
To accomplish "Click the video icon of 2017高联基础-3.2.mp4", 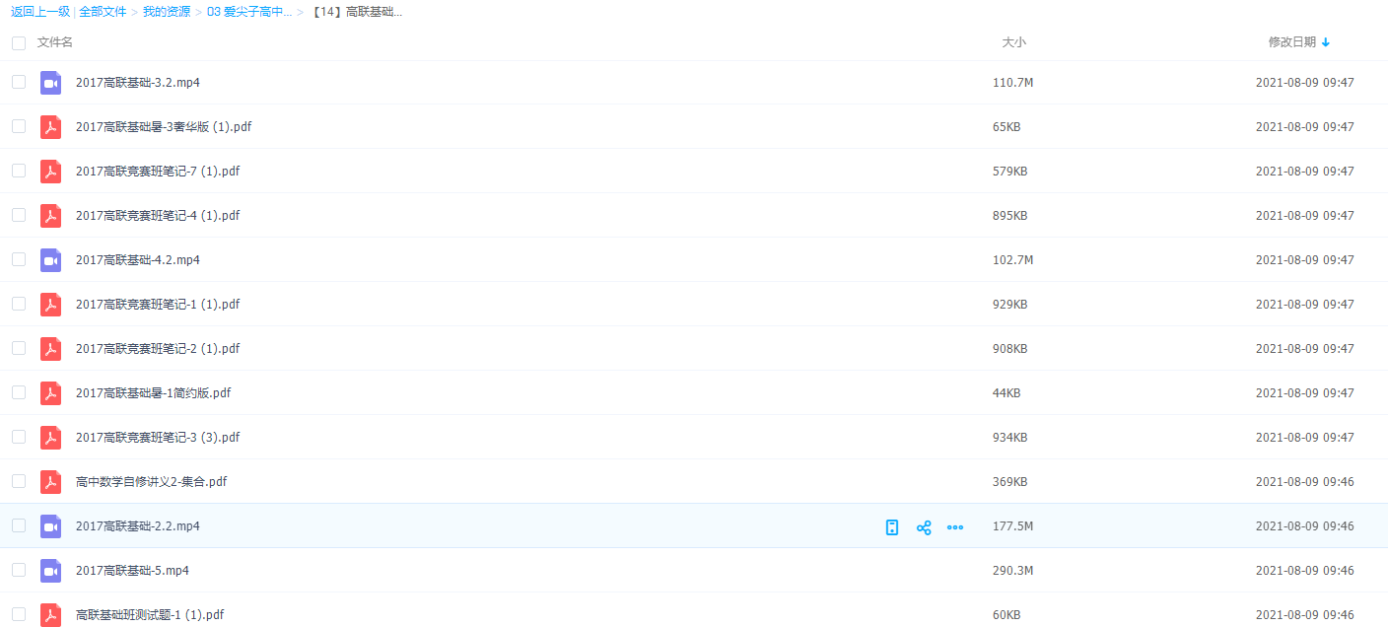I will [x=50, y=83].
